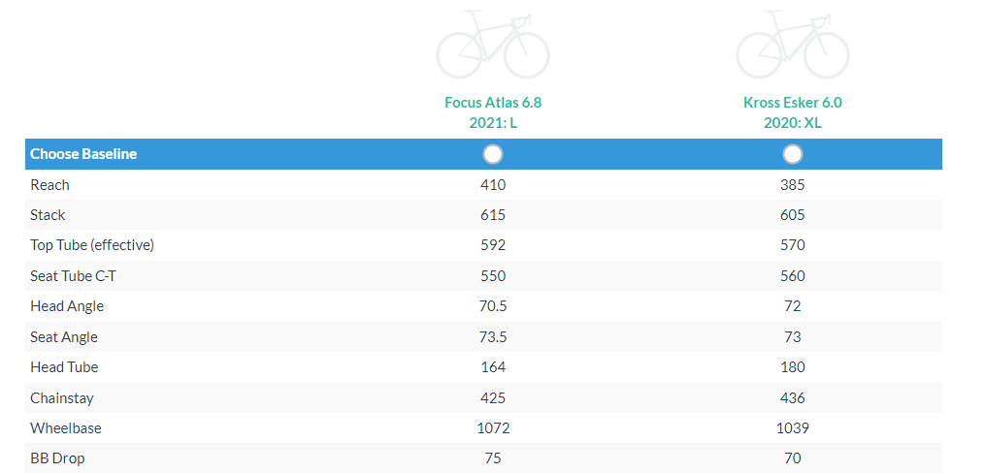Click the Head Angle row label
The height and width of the screenshot is (473, 984).
tap(67, 306)
